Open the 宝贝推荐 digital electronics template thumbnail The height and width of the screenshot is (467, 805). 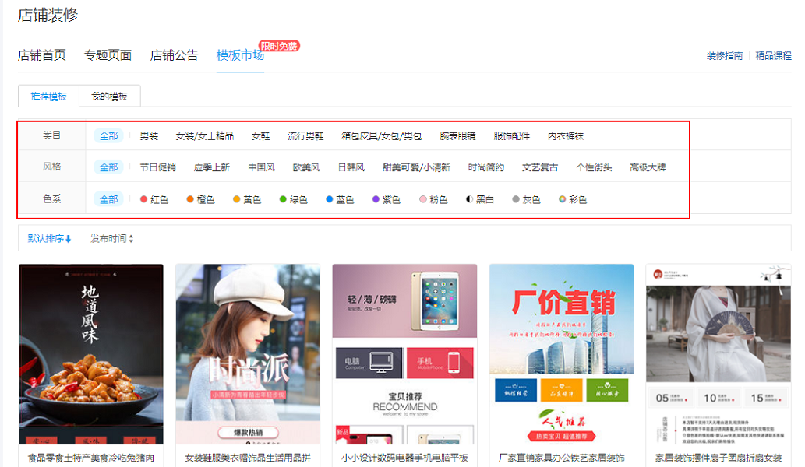pos(404,354)
